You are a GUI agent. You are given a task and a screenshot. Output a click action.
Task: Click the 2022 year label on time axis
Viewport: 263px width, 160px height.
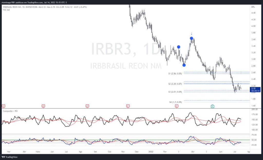tap(151, 152)
